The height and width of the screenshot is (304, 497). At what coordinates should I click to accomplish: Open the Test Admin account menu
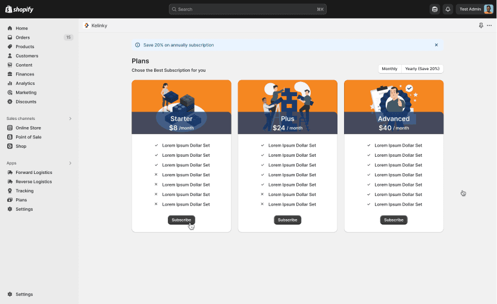[475, 9]
